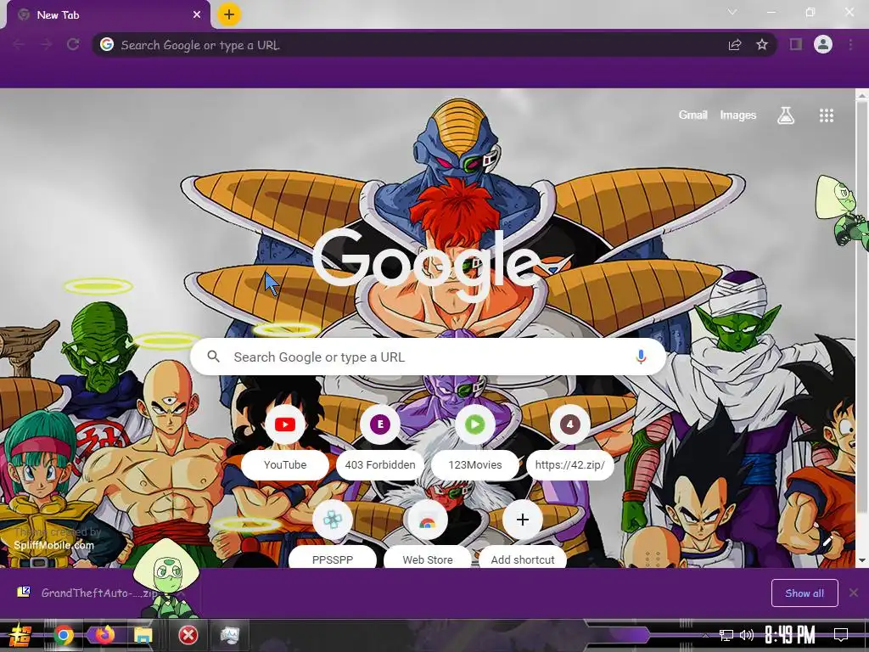The width and height of the screenshot is (869, 652).
Task: Open the tab search chevron in title bar
Action: click(x=732, y=12)
